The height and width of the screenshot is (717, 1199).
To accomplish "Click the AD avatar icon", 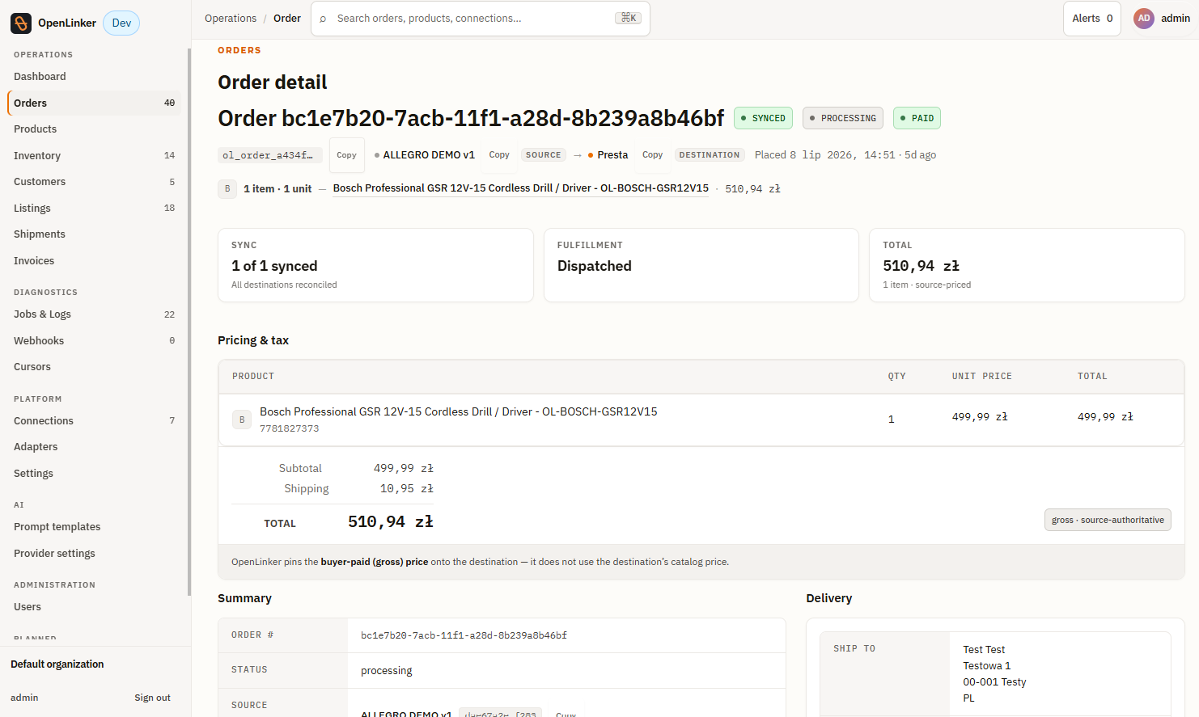I will [1144, 18].
